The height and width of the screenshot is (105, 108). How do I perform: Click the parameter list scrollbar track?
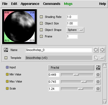pos(105,84)
